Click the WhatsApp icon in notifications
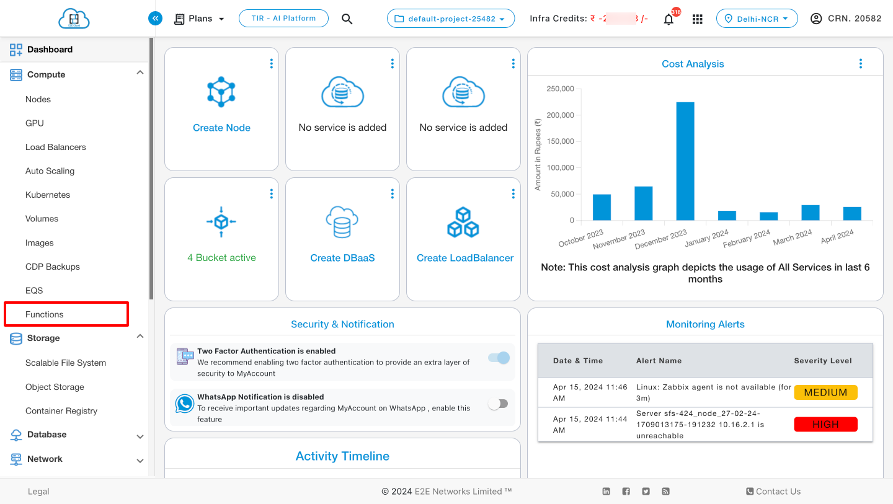The width and height of the screenshot is (893, 504). (x=185, y=404)
